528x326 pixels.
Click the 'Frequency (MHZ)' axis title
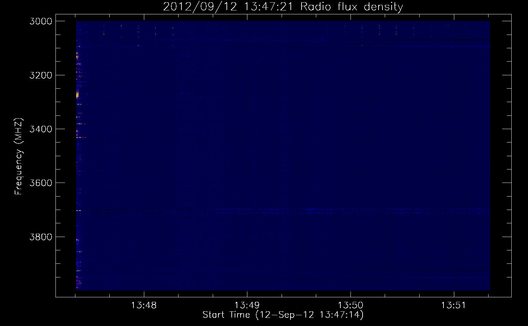(x=19, y=156)
